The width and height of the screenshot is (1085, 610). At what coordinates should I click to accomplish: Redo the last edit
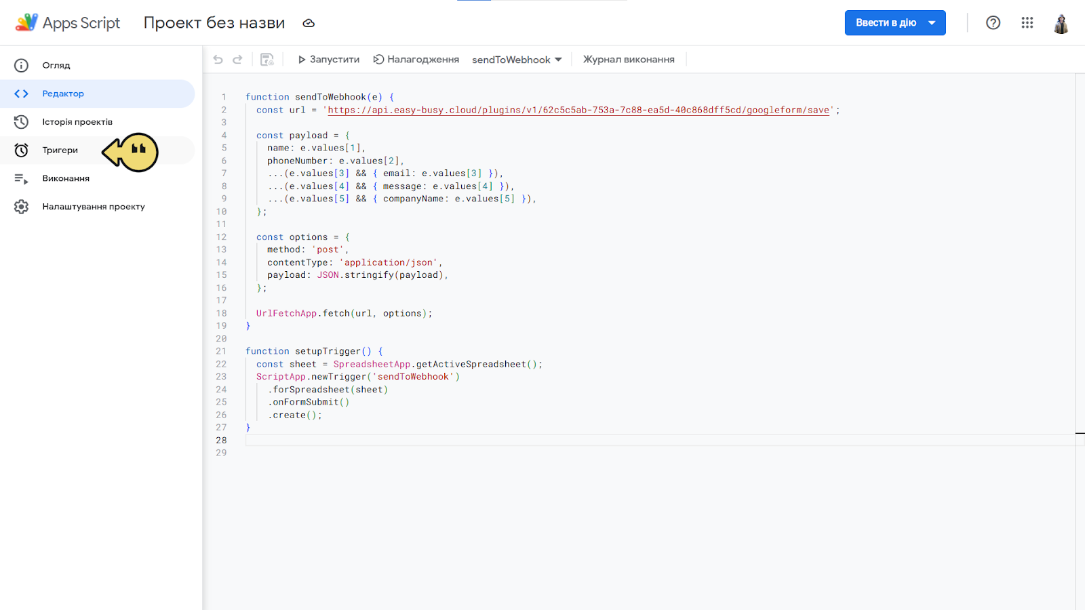[x=237, y=60]
